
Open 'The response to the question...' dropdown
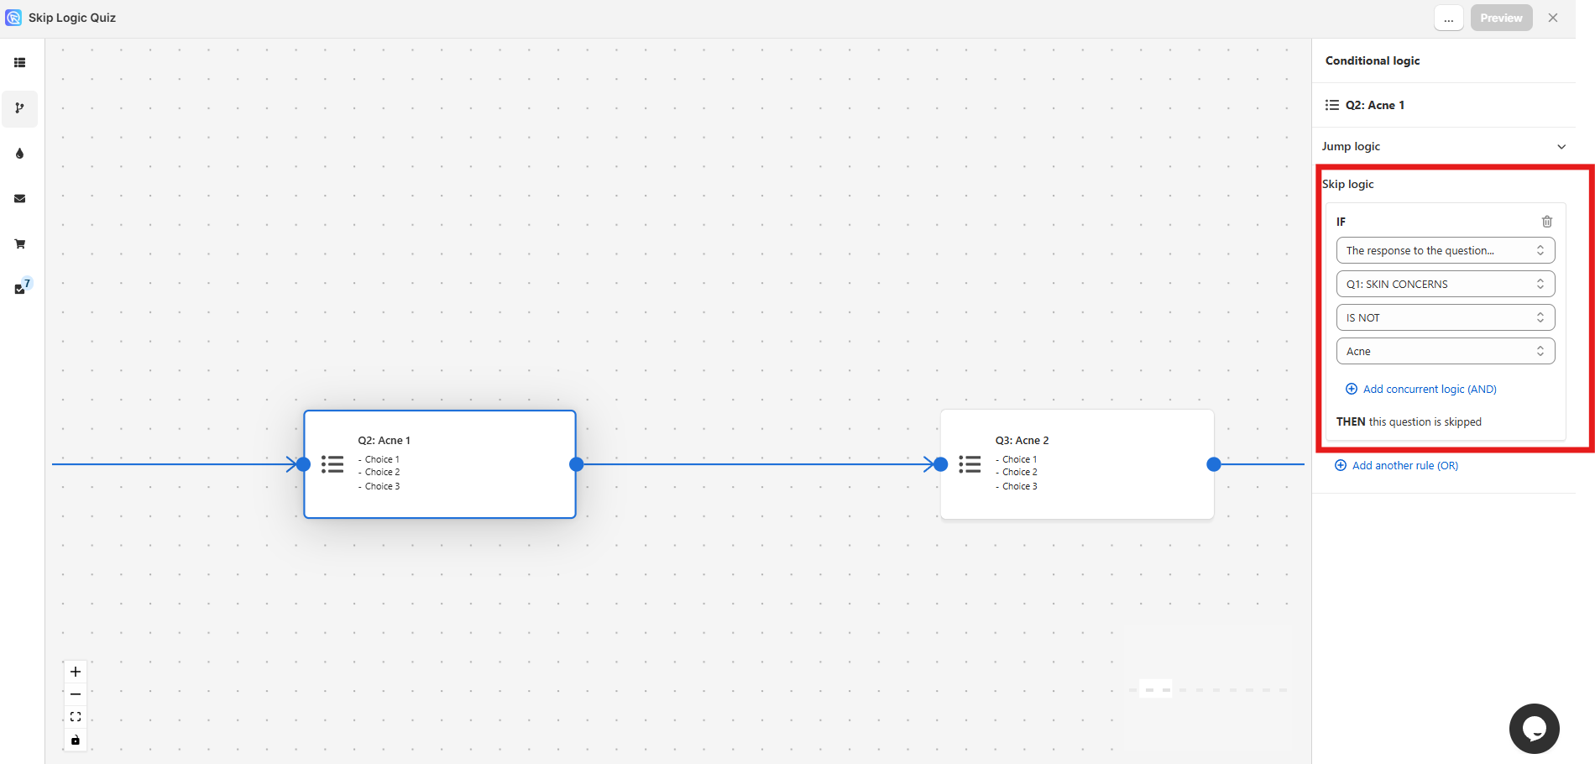coord(1446,250)
